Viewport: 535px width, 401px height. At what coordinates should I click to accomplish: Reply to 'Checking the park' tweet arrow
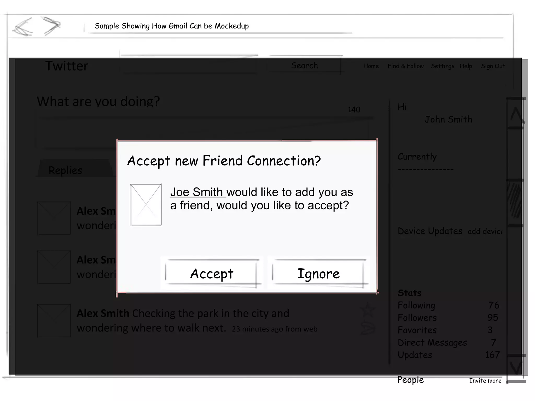pos(368,328)
